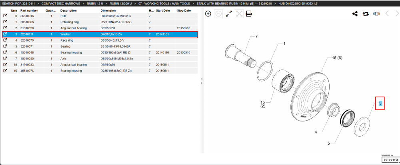Collapse parts list with splitter left arrow

(201, 79)
